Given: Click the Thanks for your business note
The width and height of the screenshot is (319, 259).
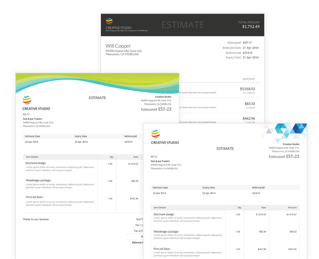Looking at the screenshot, I should click(36, 219).
